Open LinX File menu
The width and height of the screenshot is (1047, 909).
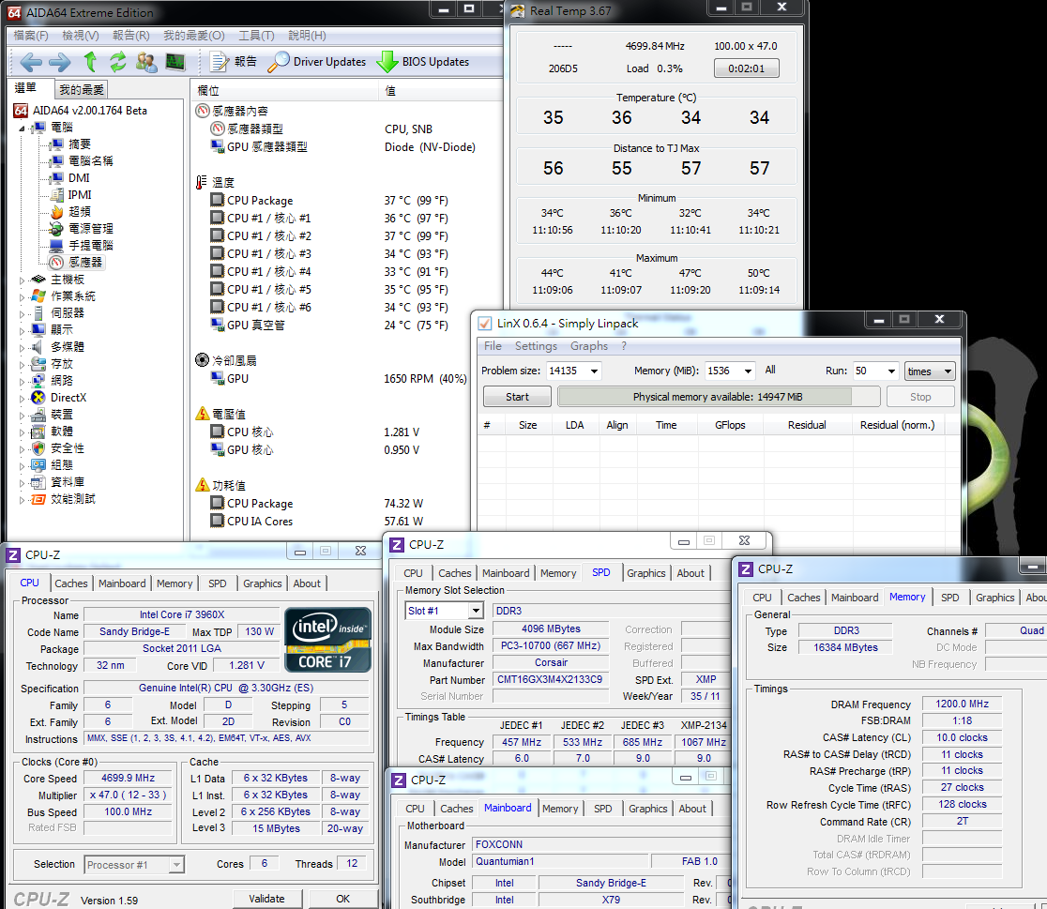[x=493, y=346]
